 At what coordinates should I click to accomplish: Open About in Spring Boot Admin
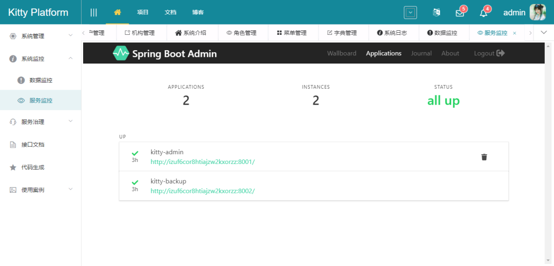(x=450, y=53)
